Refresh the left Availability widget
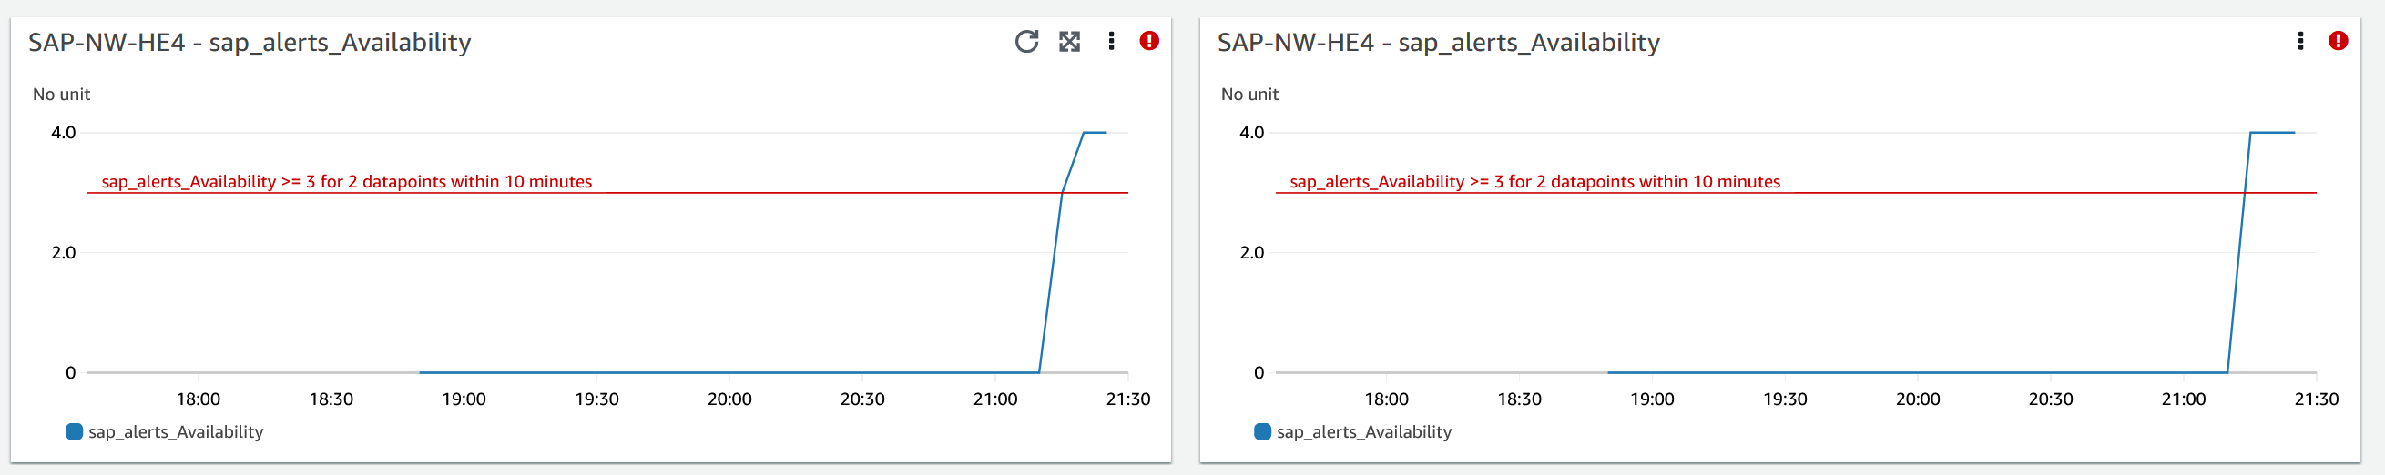This screenshot has height=475, width=2385. tap(1025, 42)
